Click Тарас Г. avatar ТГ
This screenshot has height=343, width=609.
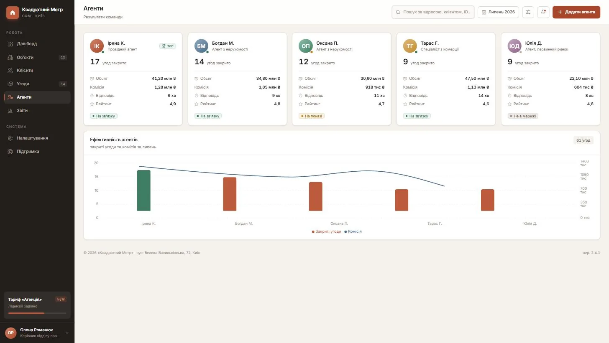(x=410, y=46)
